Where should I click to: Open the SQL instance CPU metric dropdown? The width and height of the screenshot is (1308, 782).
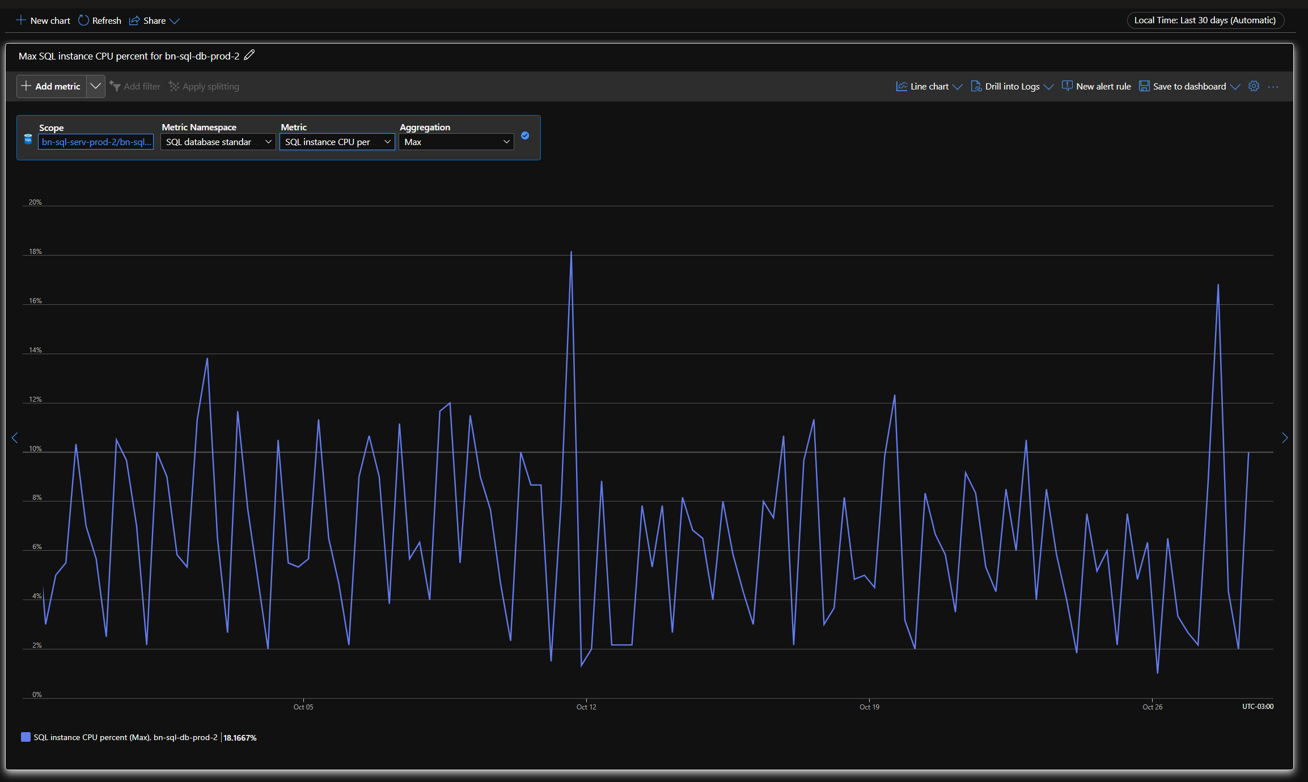(x=337, y=142)
